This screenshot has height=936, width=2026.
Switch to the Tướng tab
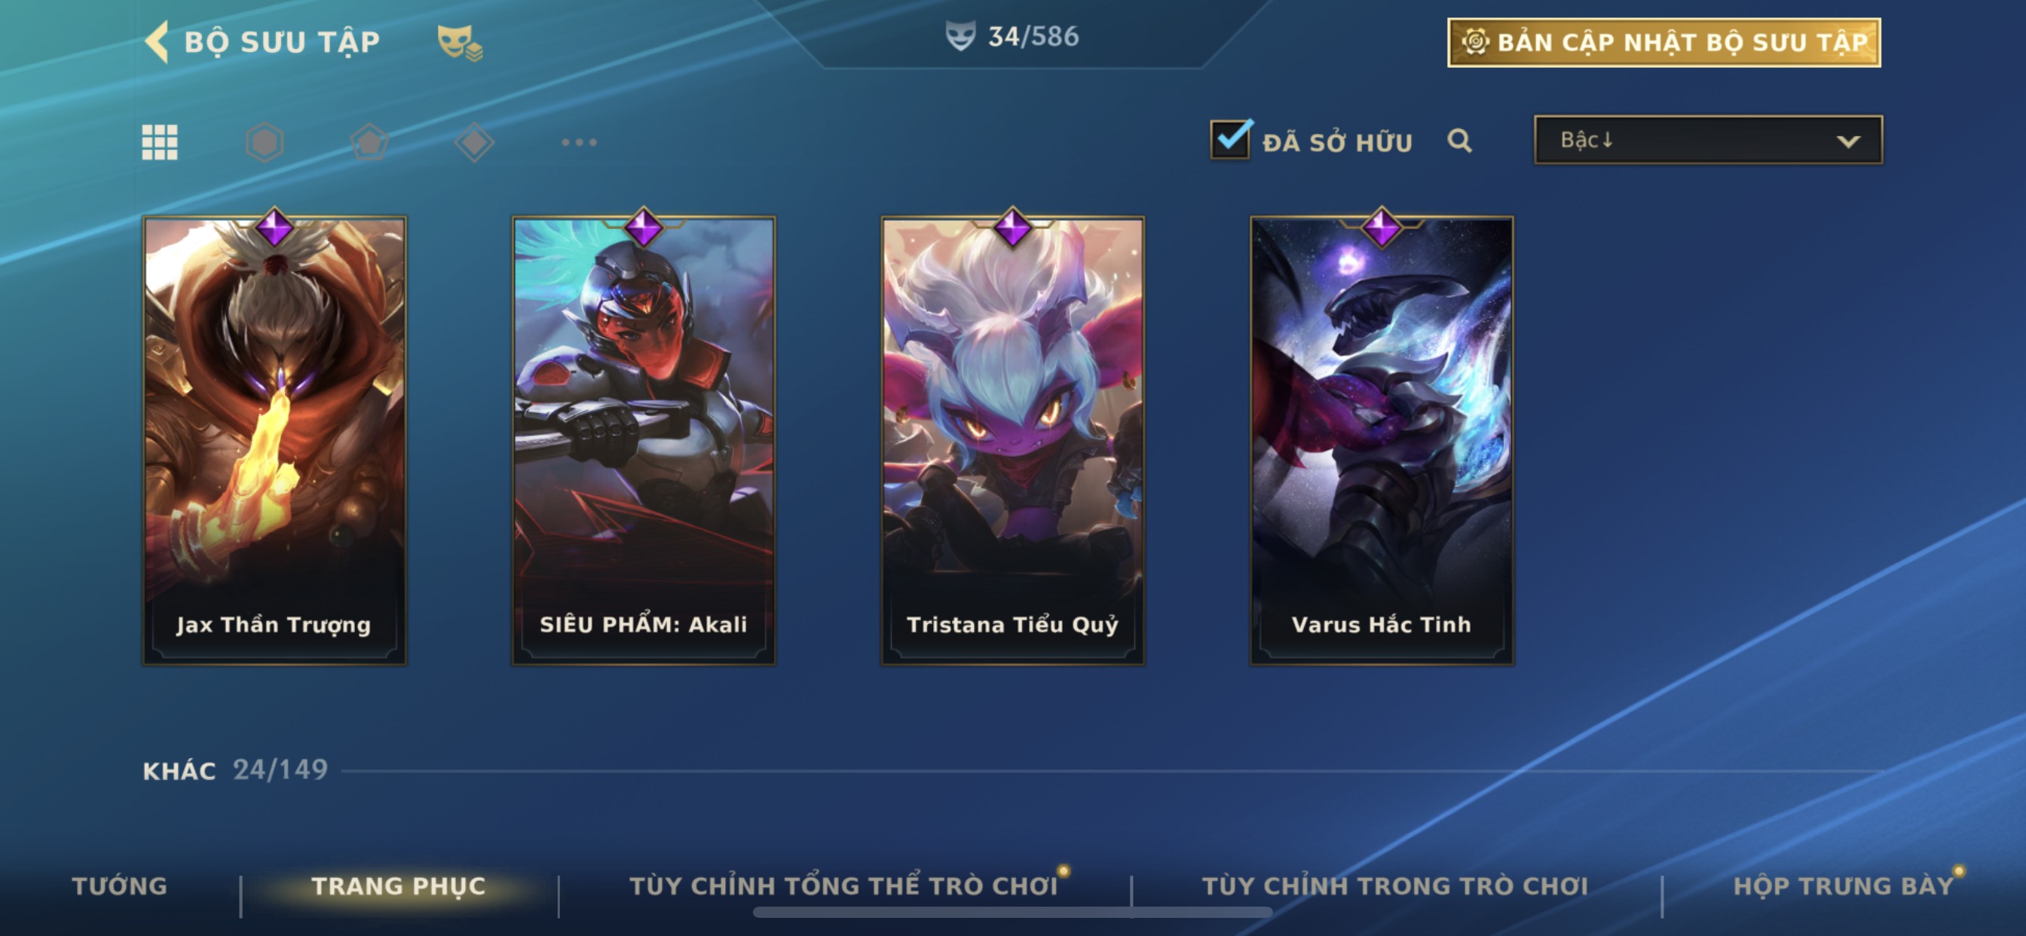pos(120,886)
